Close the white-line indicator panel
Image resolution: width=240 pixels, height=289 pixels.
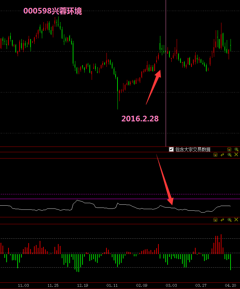(x=236, y=155)
